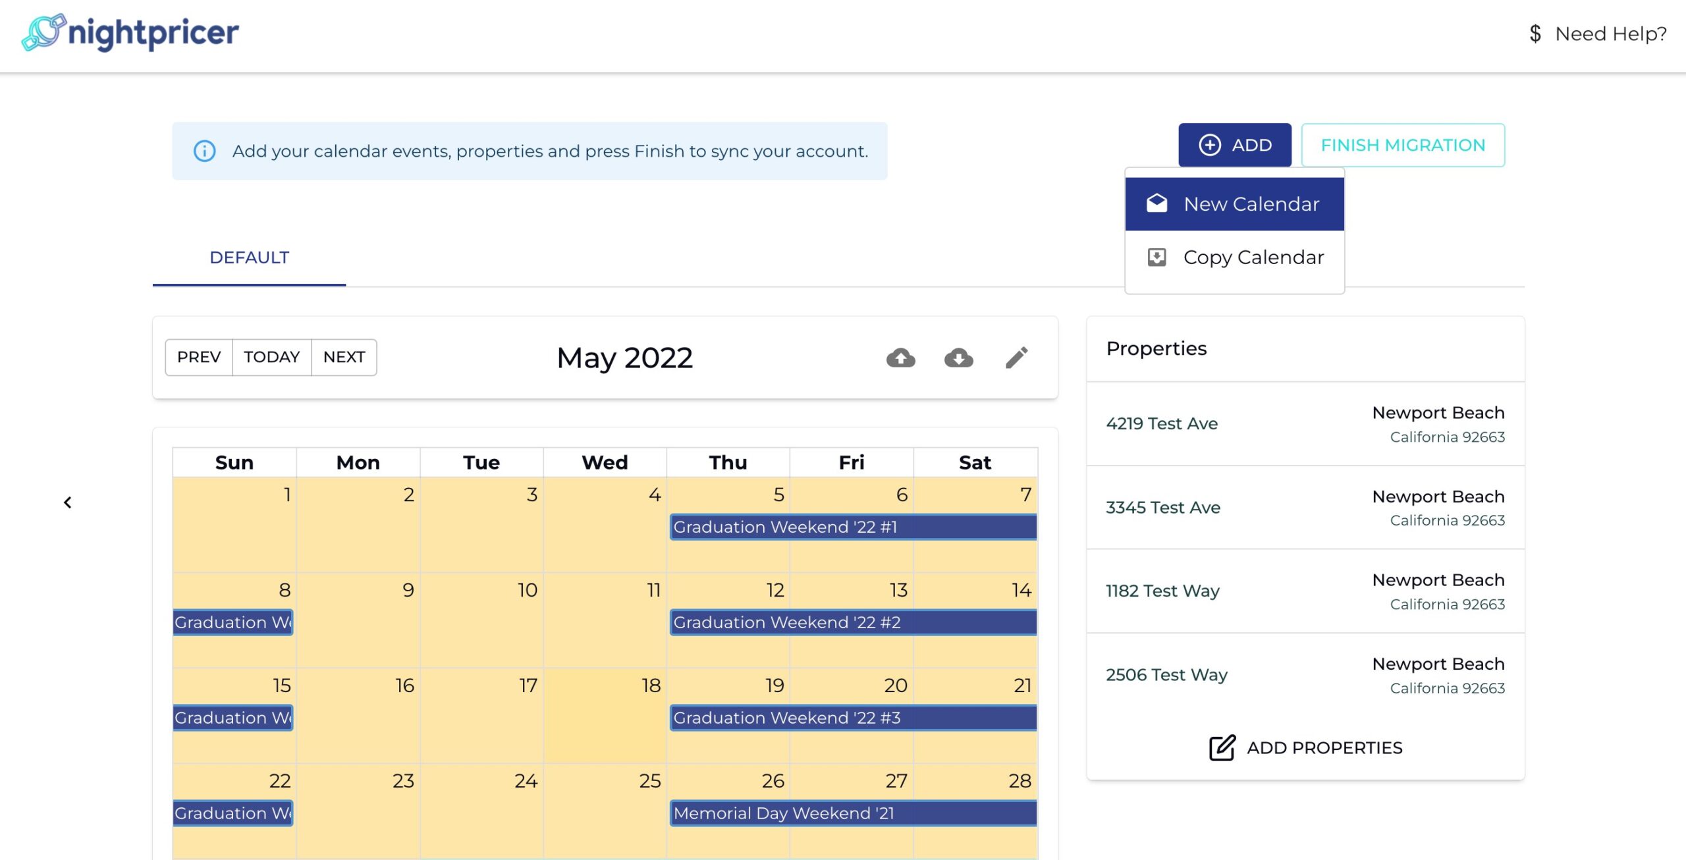Click the download from cloud icon
Viewport: 1686px width, 860px height.
958,356
